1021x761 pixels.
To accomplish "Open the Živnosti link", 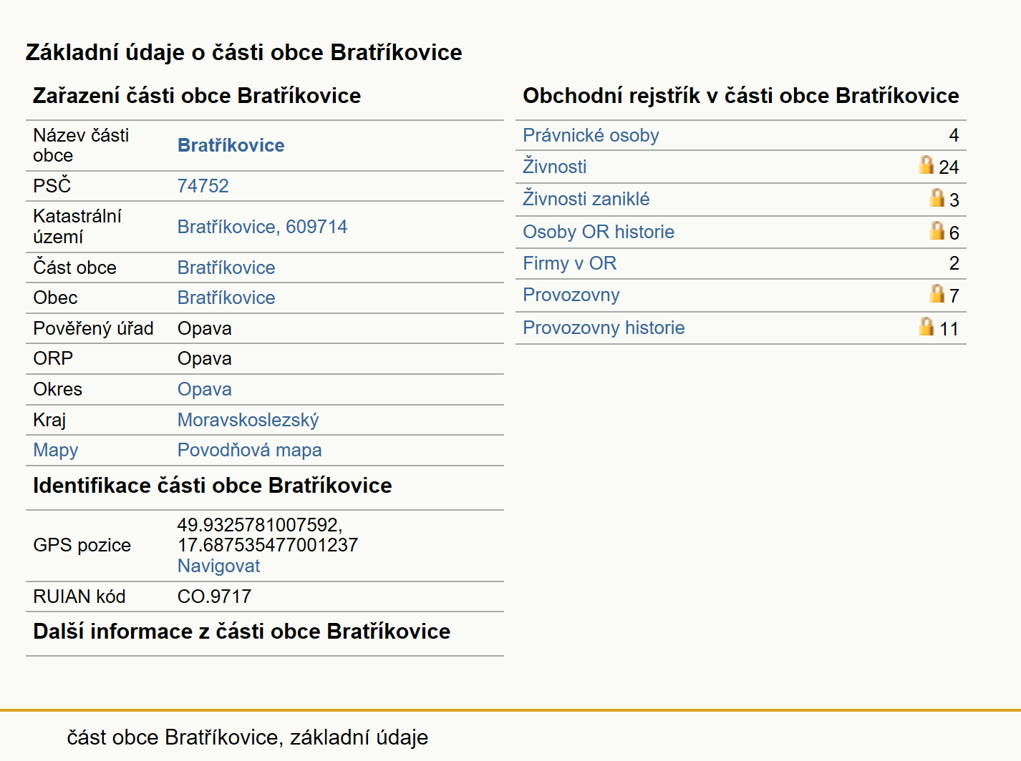I will point(555,167).
